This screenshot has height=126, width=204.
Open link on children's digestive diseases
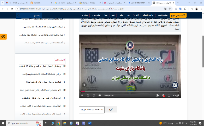[x=43, y=82]
